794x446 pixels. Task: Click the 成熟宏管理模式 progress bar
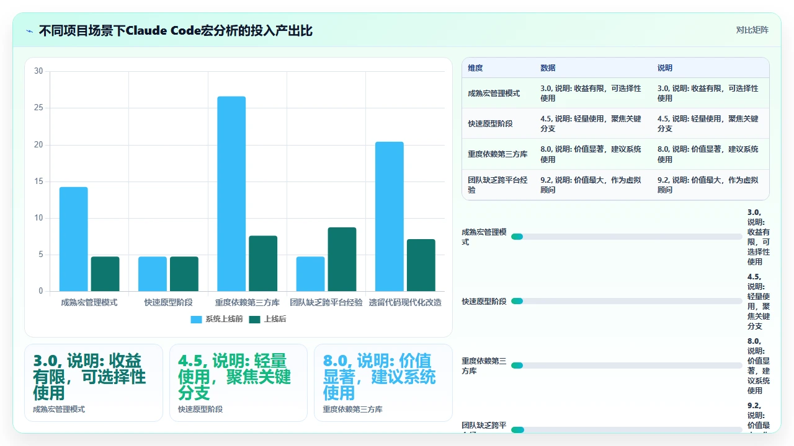point(627,237)
